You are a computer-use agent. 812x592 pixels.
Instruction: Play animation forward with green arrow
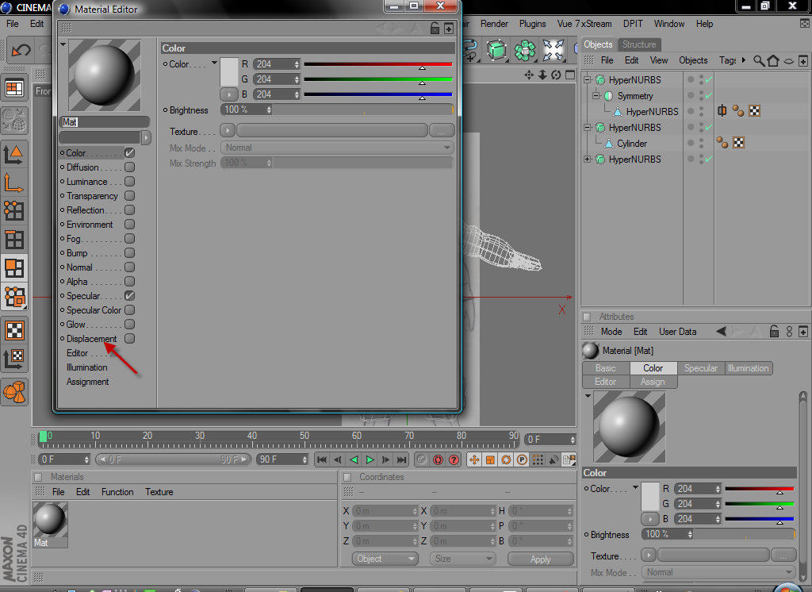click(370, 459)
